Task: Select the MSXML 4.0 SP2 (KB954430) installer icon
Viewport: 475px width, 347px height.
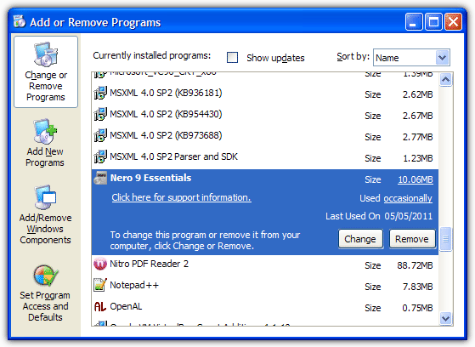Action: (100, 114)
